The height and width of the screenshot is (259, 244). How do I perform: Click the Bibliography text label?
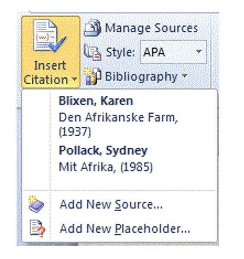click(141, 77)
